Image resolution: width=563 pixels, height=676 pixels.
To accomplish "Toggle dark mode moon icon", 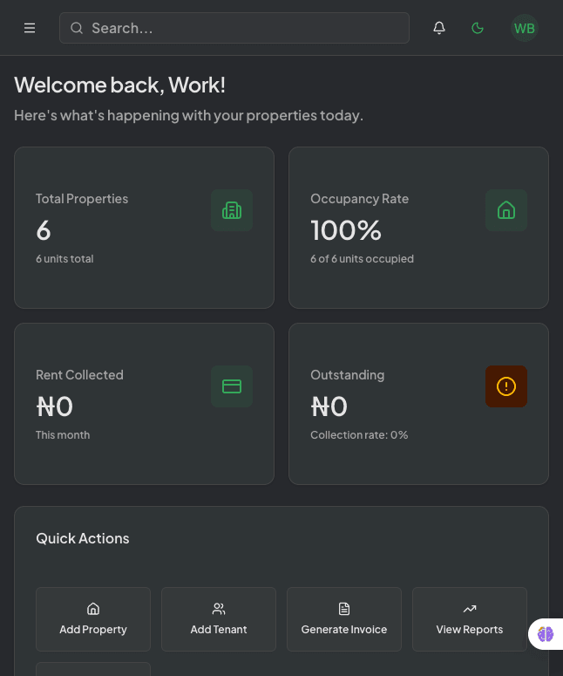I will click(478, 28).
